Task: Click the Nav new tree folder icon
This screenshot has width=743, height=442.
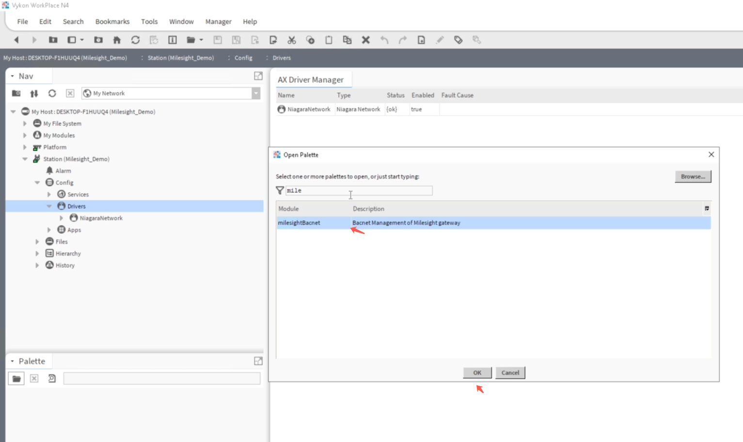Action: [16, 93]
